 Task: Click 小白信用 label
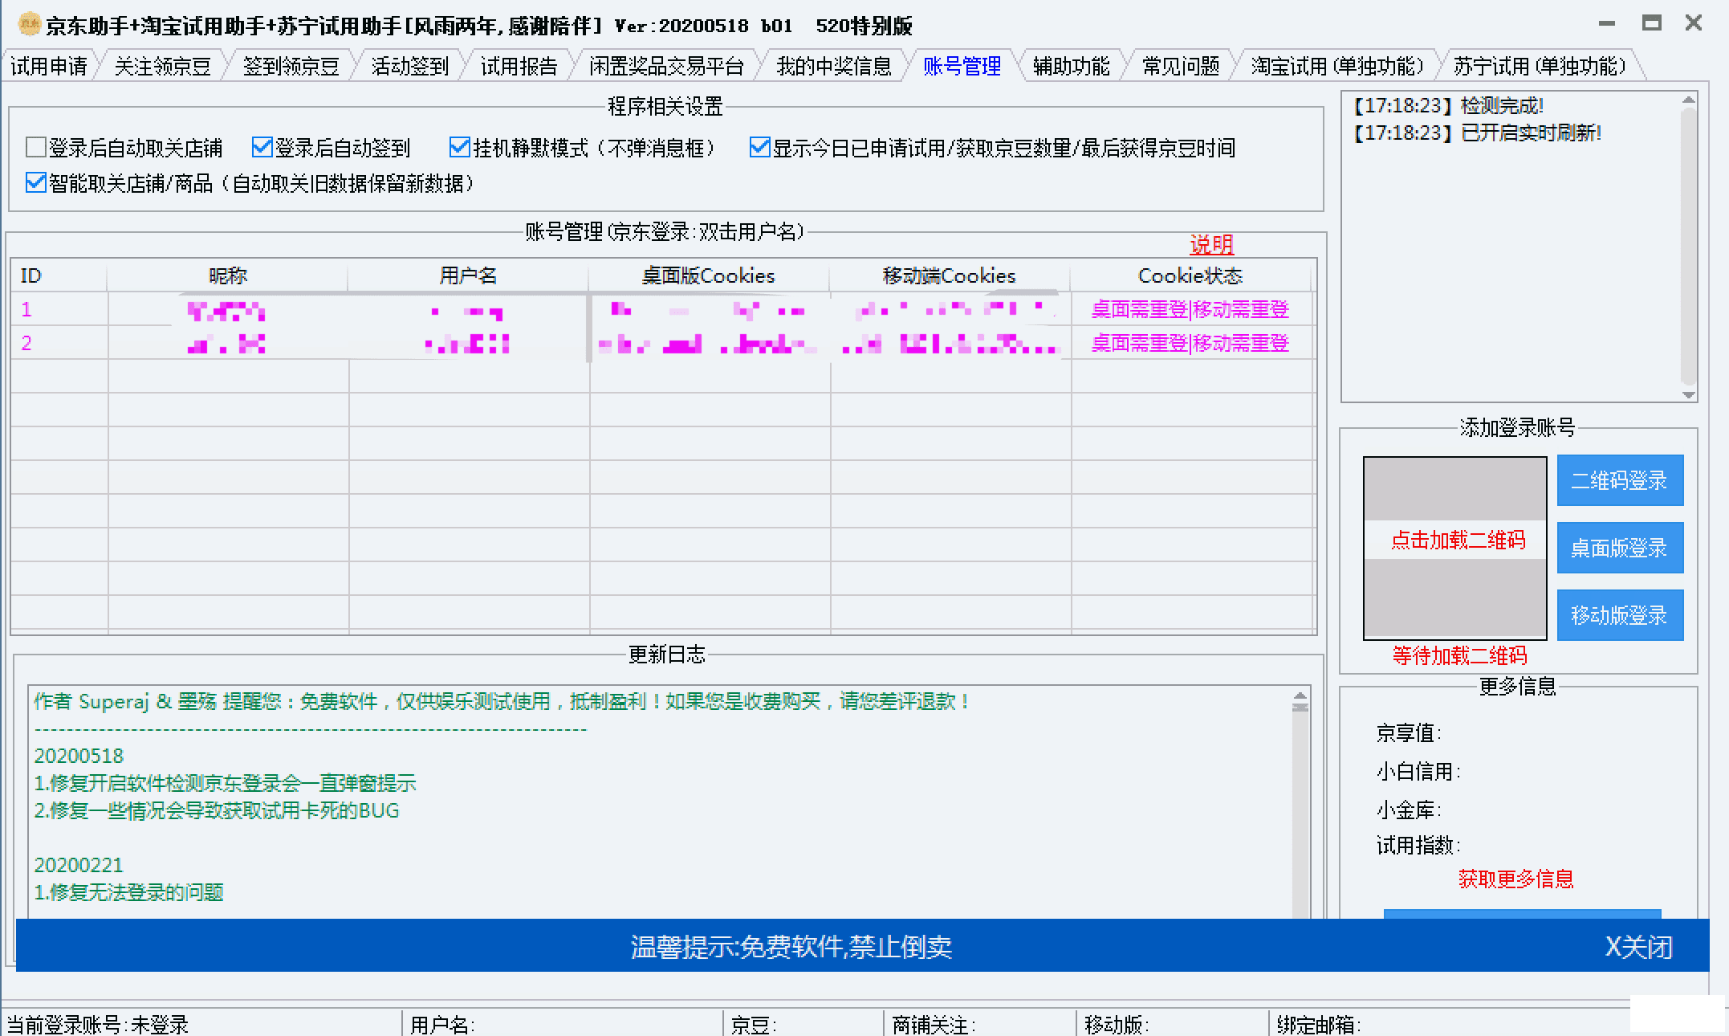pyautogui.click(x=1418, y=771)
